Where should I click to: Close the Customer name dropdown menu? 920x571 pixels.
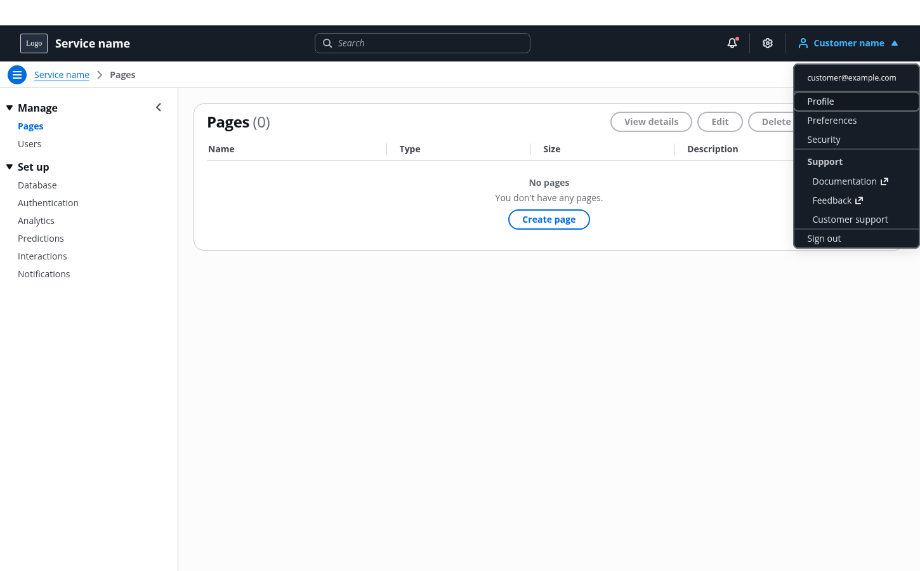click(x=848, y=43)
